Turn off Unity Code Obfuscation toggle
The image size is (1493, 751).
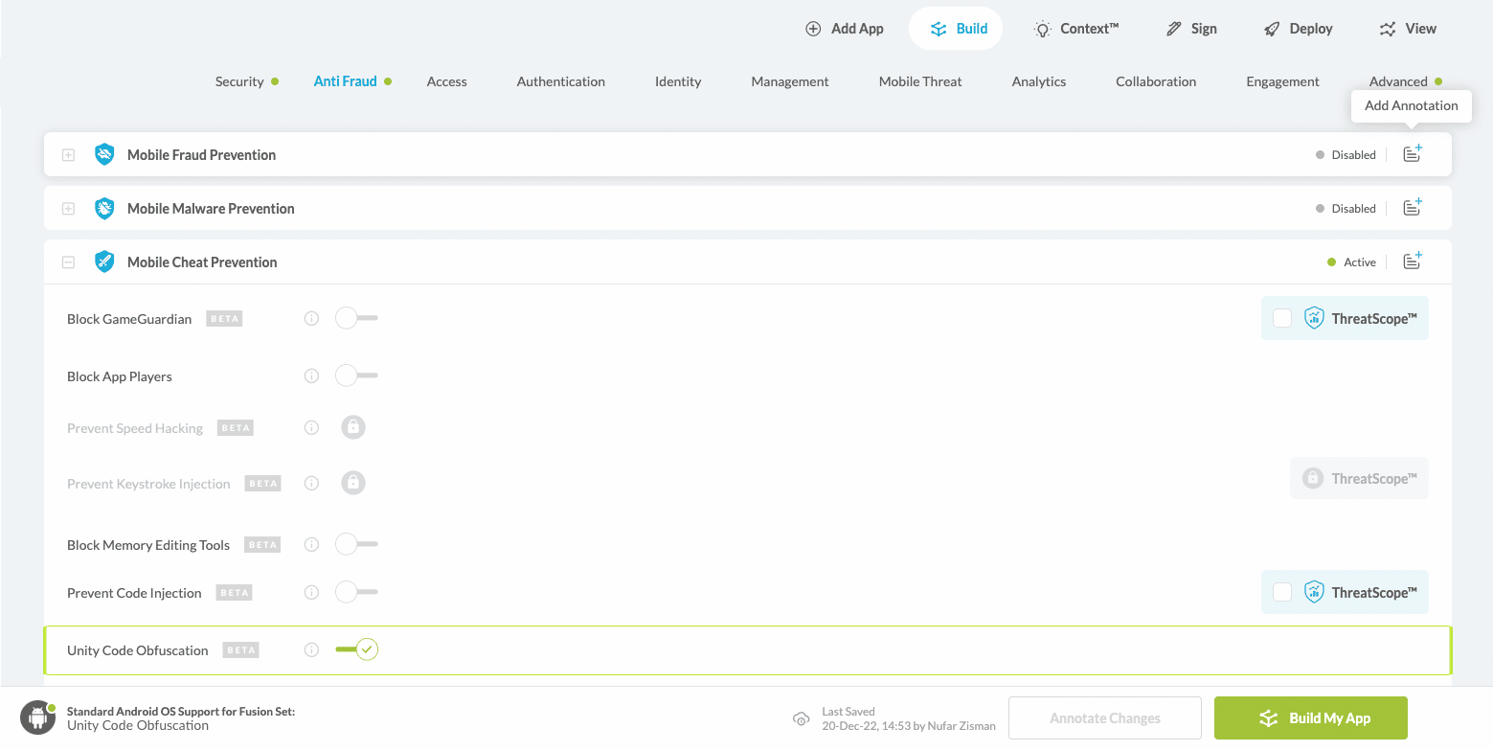[x=357, y=650]
